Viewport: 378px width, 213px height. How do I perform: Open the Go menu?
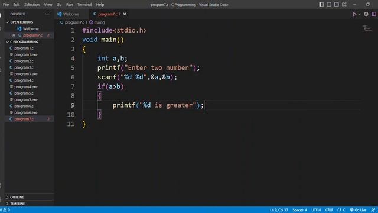59,4
